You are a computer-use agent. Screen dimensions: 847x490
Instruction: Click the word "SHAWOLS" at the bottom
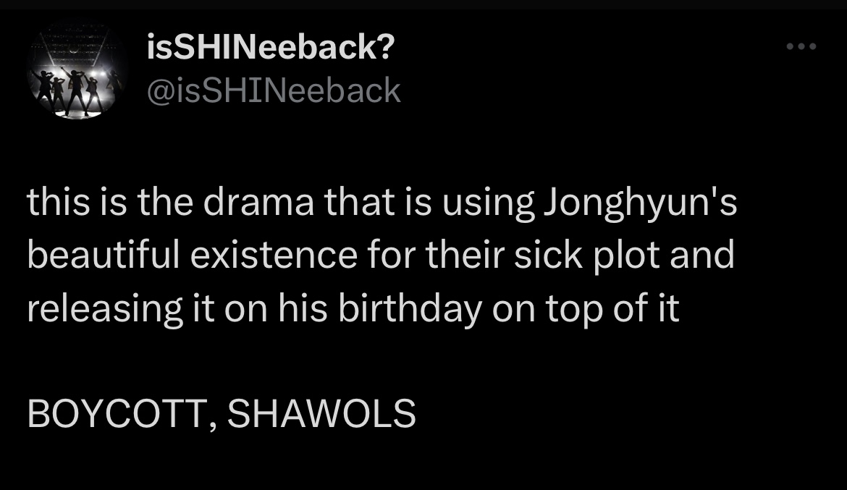[321, 414]
